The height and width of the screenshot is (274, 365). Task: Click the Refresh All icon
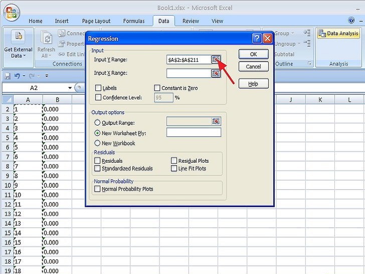tap(47, 38)
